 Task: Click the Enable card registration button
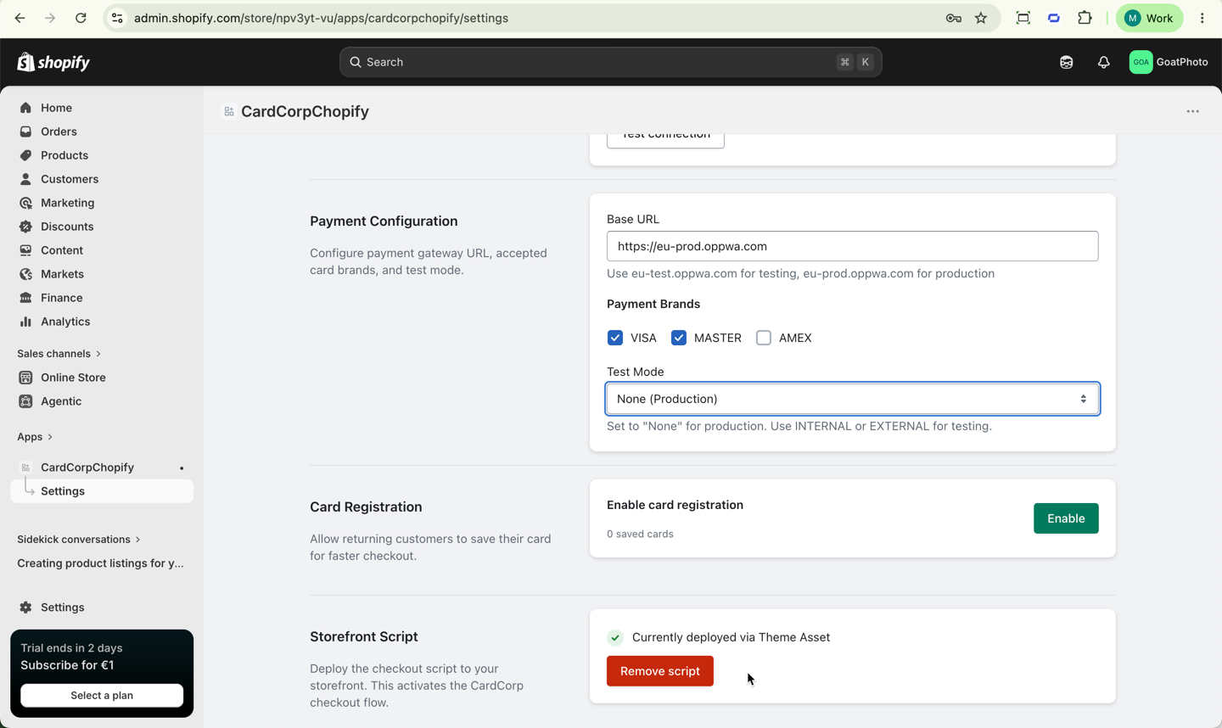coord(1066,518)
